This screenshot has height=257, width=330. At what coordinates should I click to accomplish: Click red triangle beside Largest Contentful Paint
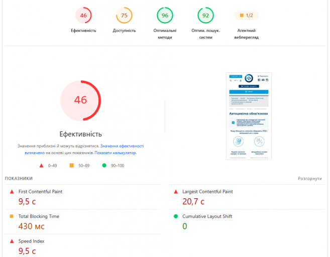tap(176, 192)
